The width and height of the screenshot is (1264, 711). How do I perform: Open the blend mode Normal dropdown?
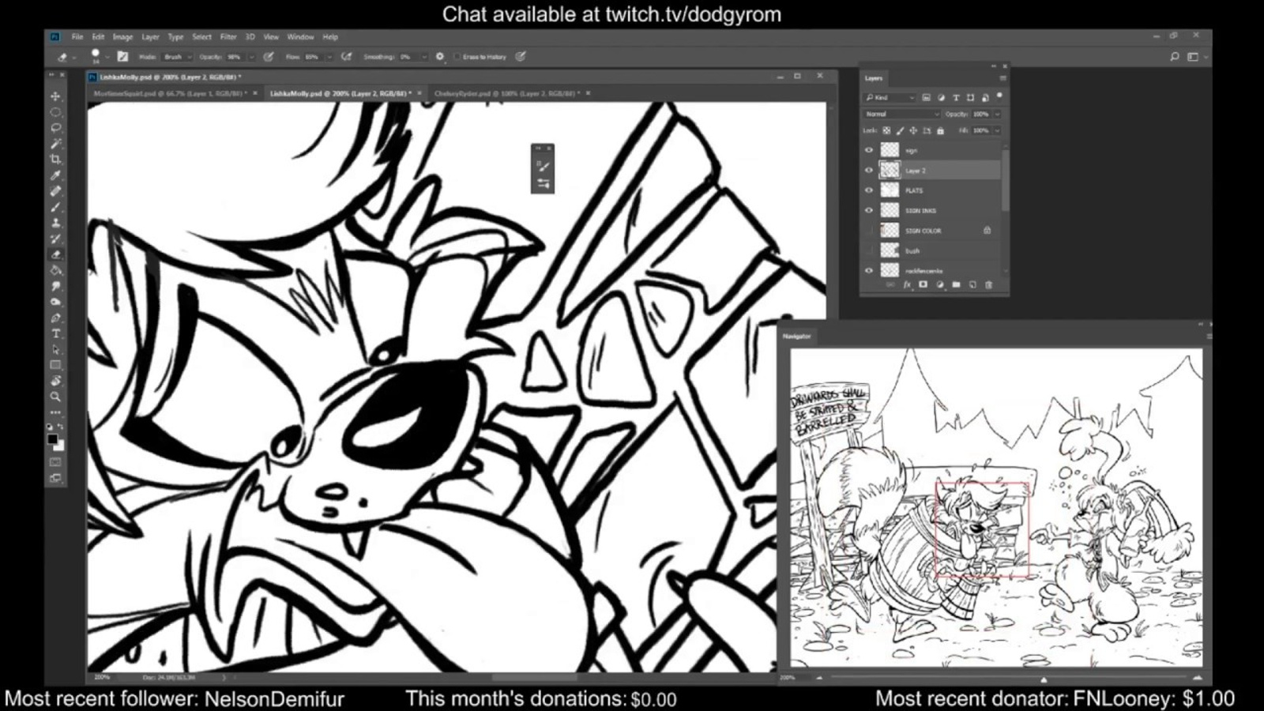(901, 115)
